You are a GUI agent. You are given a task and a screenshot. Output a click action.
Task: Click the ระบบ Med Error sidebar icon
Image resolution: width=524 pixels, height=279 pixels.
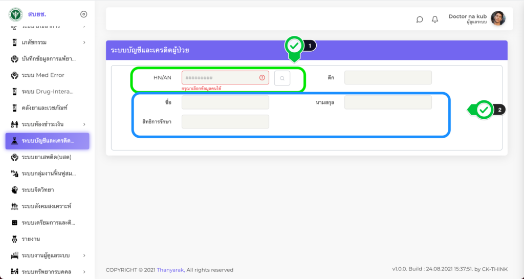click(14, 75)
